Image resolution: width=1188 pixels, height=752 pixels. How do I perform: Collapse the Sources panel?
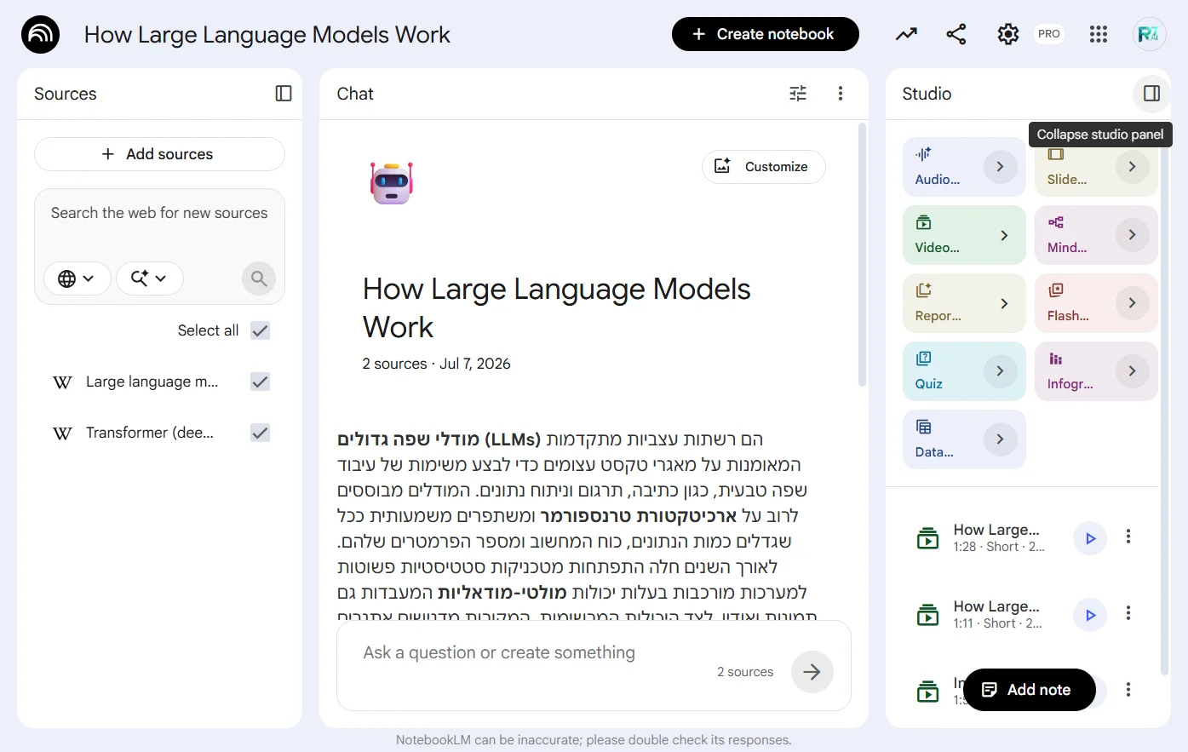point(284,94)
